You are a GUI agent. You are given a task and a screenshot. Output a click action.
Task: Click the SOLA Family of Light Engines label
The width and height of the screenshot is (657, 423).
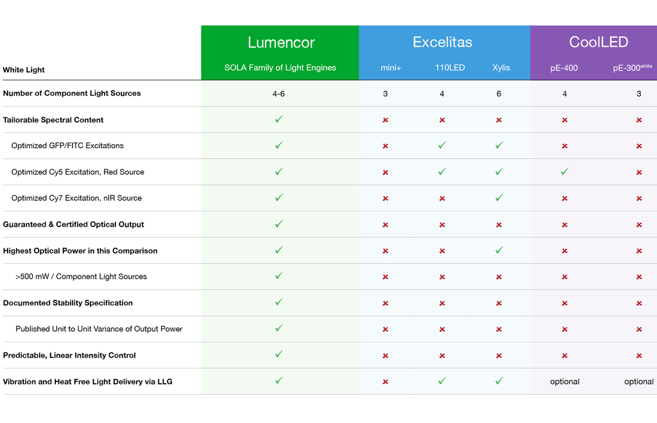coord(280,67)
